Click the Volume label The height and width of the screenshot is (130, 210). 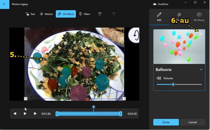[168, 78]
